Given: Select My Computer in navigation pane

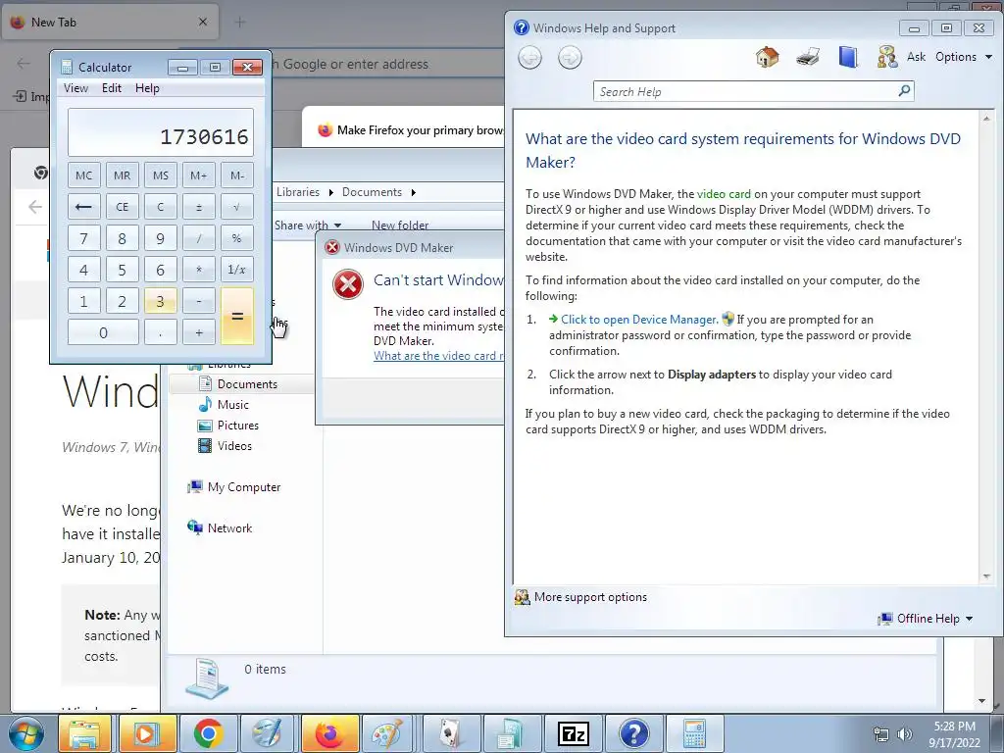Looking at the screenshot, I should click(x=244, y=487).
